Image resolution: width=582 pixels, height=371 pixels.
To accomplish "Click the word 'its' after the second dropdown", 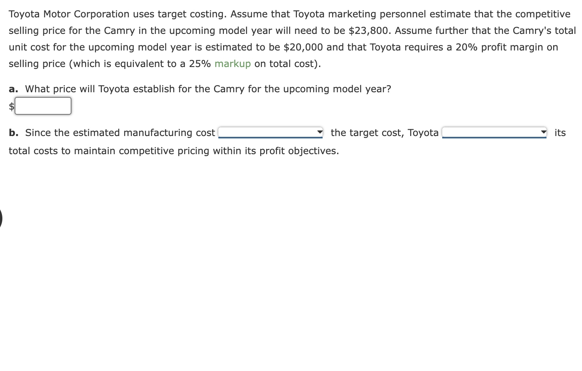I will pyautogui.click(x=560, y=133).
